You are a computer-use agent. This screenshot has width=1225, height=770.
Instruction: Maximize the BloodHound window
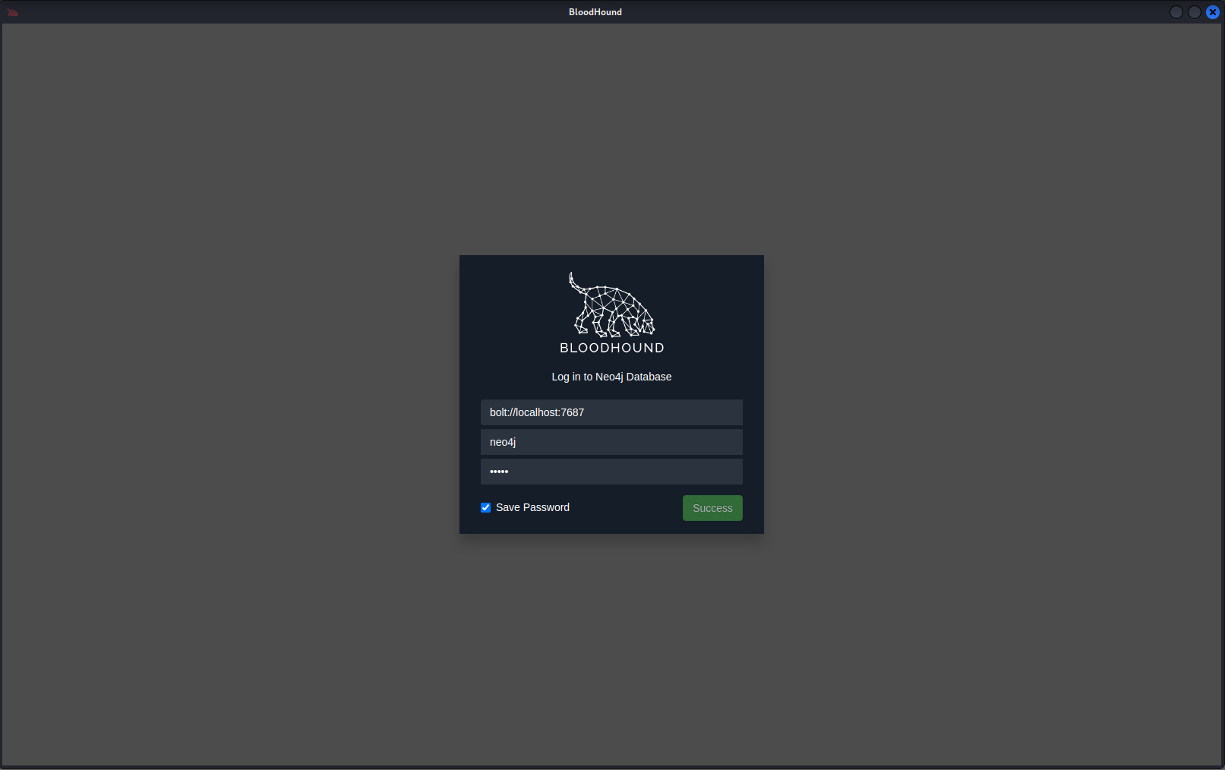pyautogui.click(x=1195, y=12)
